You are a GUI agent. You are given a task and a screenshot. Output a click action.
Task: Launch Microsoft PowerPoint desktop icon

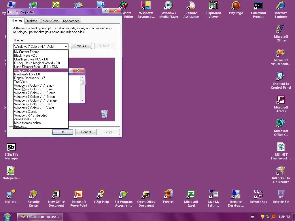point(79,199)
